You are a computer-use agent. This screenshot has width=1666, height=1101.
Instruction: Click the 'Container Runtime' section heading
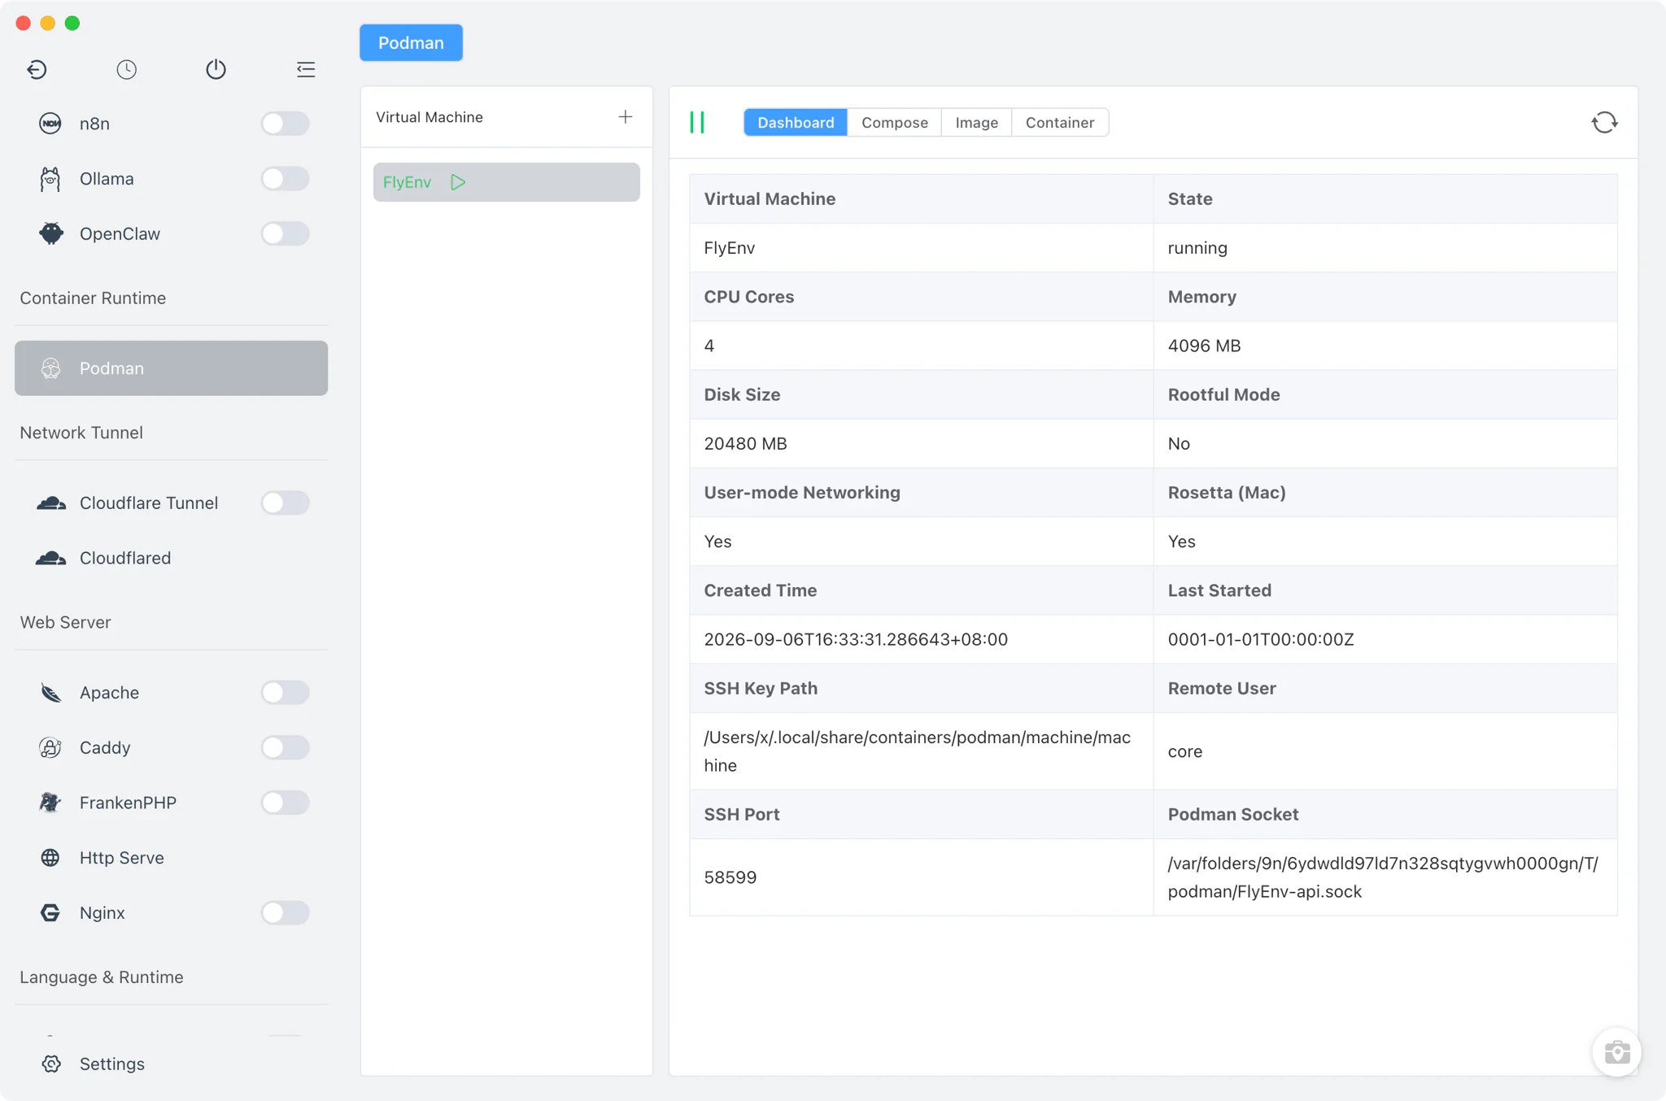tap(93, 298)
